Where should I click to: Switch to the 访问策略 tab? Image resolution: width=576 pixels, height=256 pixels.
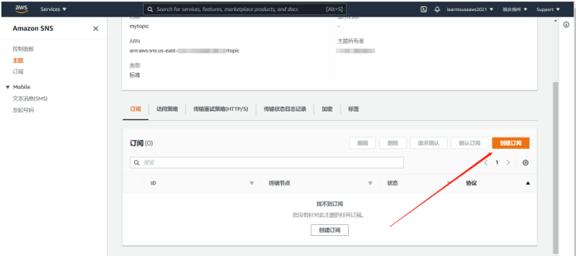(167, 109)
